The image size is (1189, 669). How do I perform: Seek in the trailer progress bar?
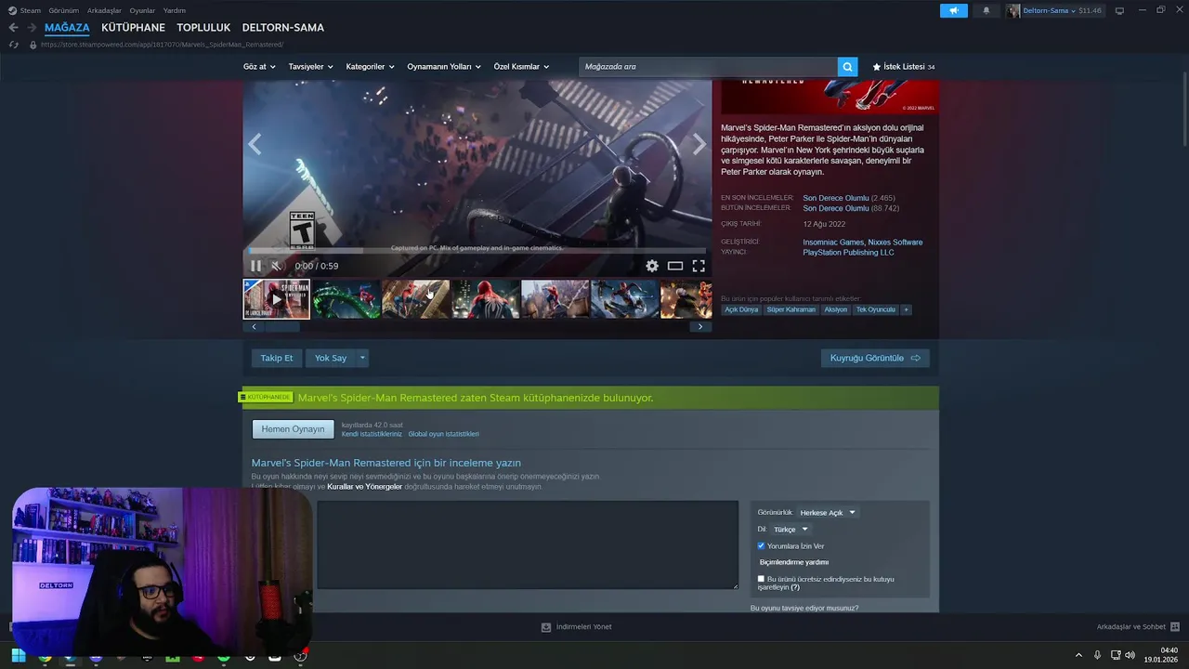coord(477,251)
